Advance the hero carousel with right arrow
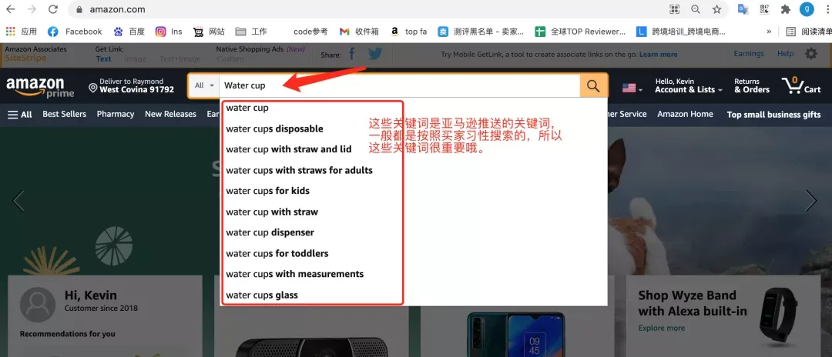 tap(810, 201)
